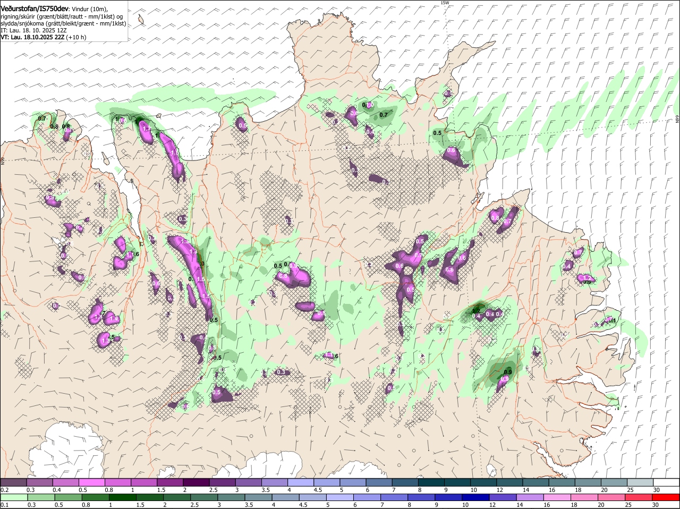
Task: Pick lavender rain swatch between 14 and 16
Action: tap(530, 497)
